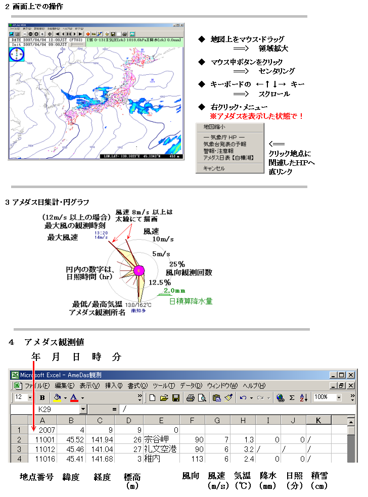Open the font size 12 dropdown
The image size is (368, 497).
point(30,397)
